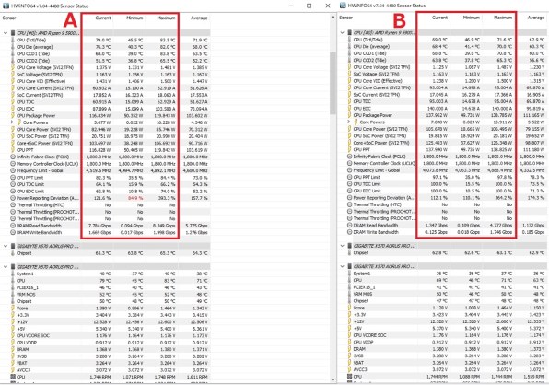Collapse GIGABYTE group containing System1, left window
549x385 pixels.
[x=6, y=267]
